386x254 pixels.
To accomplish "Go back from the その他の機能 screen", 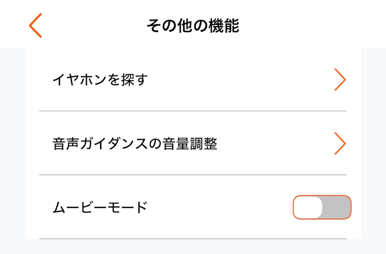I will point(35,25).
